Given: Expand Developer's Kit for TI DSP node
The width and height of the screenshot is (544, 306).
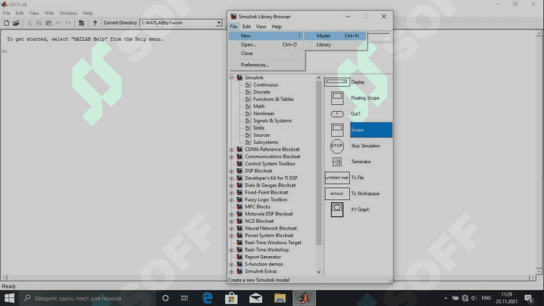Looking at the screenshot, I should 232,178.
